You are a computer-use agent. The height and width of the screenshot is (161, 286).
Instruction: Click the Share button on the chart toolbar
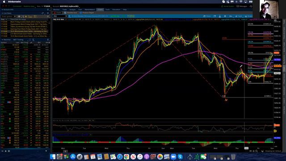pos(207,16)
